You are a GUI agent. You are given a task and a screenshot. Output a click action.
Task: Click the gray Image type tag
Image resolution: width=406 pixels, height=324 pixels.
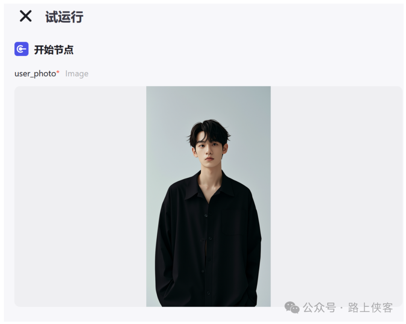tap(77, 74)
